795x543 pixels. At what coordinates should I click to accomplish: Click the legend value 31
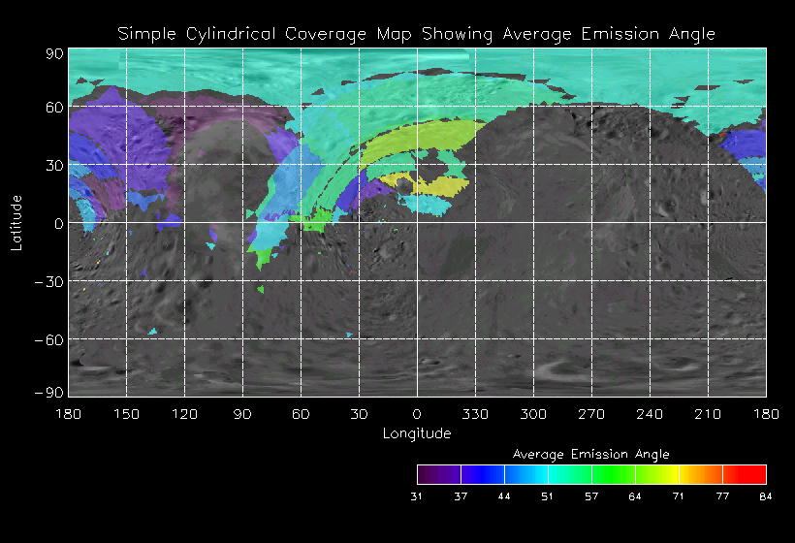pyautogui.click(x=417, y=497)
